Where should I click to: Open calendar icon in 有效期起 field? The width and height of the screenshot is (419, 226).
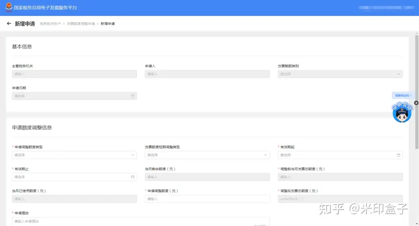tap(398, 155)
